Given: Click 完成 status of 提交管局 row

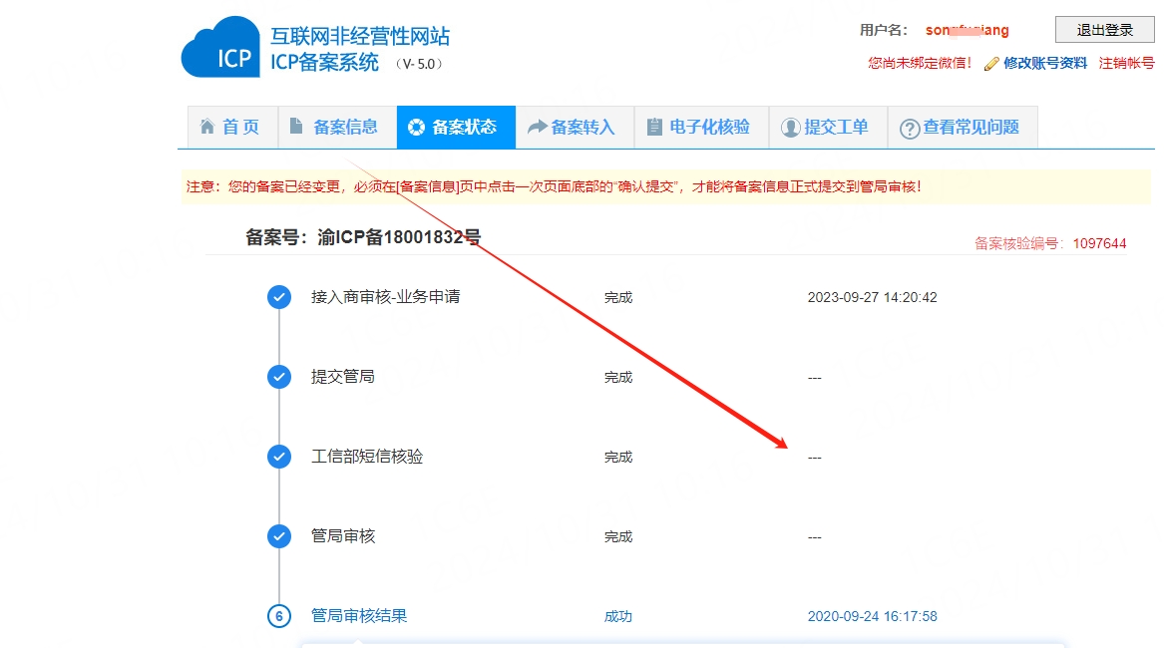Looking at the screenshot, I should [x=617, y=377].
